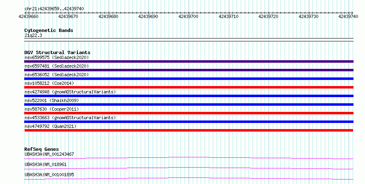Viewport: 365px width, 184px height.
Task: Click ruler position label 42439670
Action: click(68, 16)
